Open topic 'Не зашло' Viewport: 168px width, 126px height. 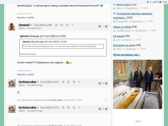(119, 36)
